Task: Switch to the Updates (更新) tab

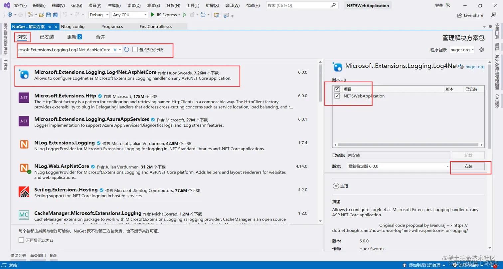Action: coord(74,37)
